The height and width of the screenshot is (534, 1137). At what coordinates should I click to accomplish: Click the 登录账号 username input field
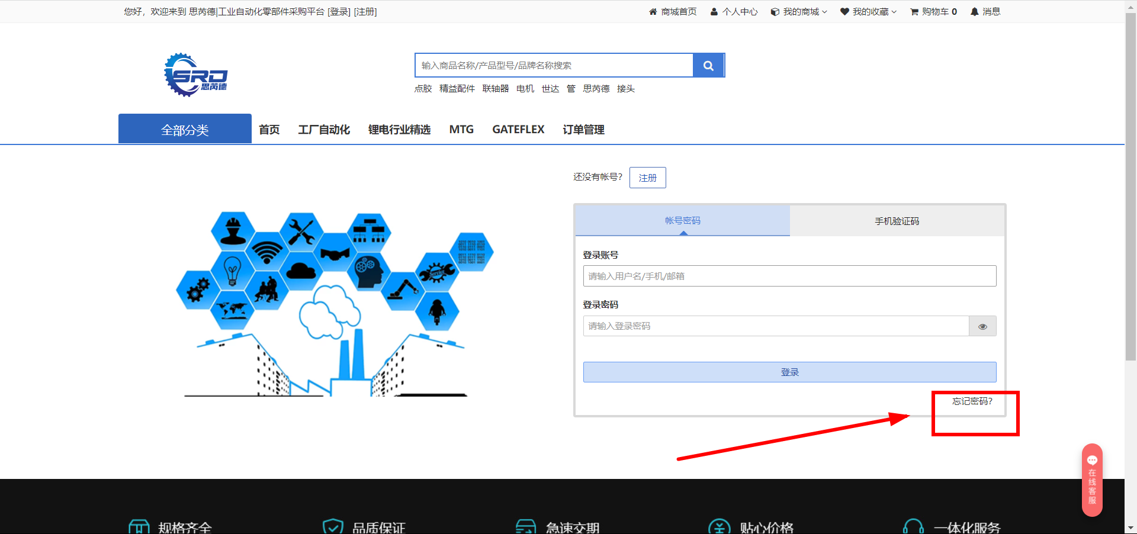pyautogui.click(x=789, y=276)
